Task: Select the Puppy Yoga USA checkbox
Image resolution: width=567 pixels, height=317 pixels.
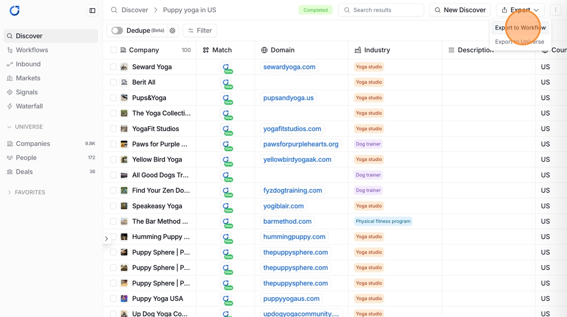Action: (113, 299)
